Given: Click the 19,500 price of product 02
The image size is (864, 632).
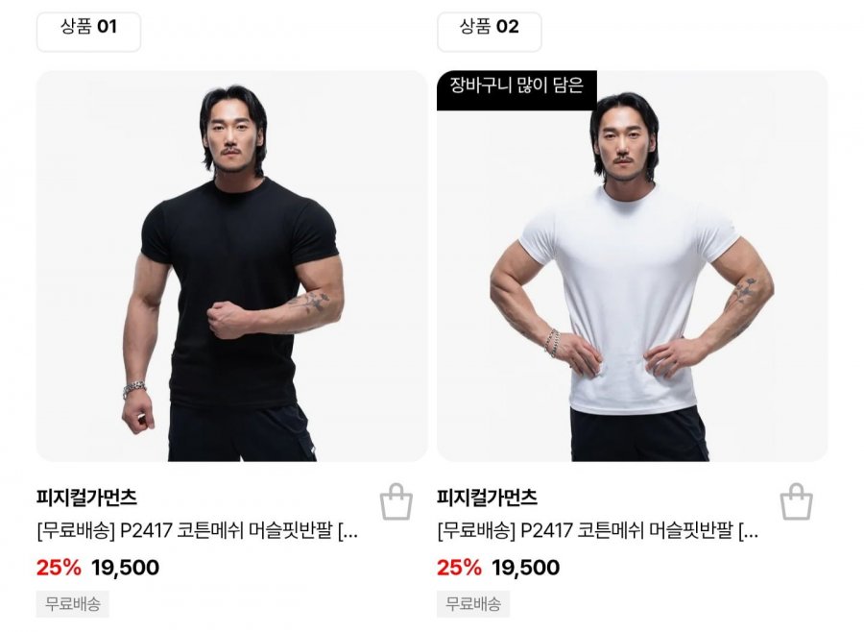Looking at the screenshot, I should click(x=526, y=568).
